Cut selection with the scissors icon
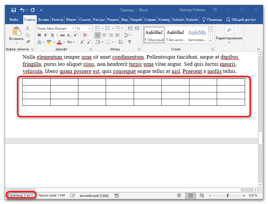The width and height of the screenshot is (268, 204). click(x=27, y=28)
